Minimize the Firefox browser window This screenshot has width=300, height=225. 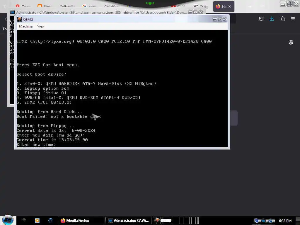283,4
